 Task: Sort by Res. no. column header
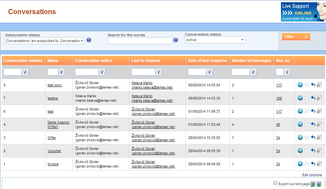click(x=283, y=61)
